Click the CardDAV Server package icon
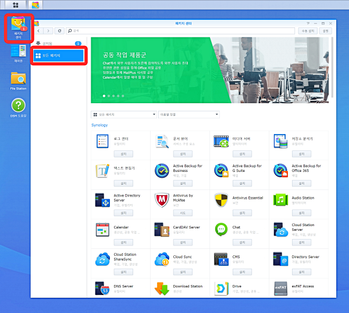Viewport: 349px width, 313px height. (162, 230)
